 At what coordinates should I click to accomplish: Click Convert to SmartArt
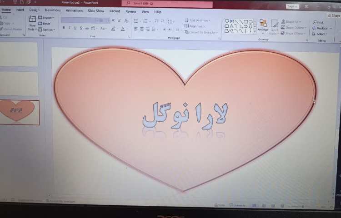(x=201, y=32)
